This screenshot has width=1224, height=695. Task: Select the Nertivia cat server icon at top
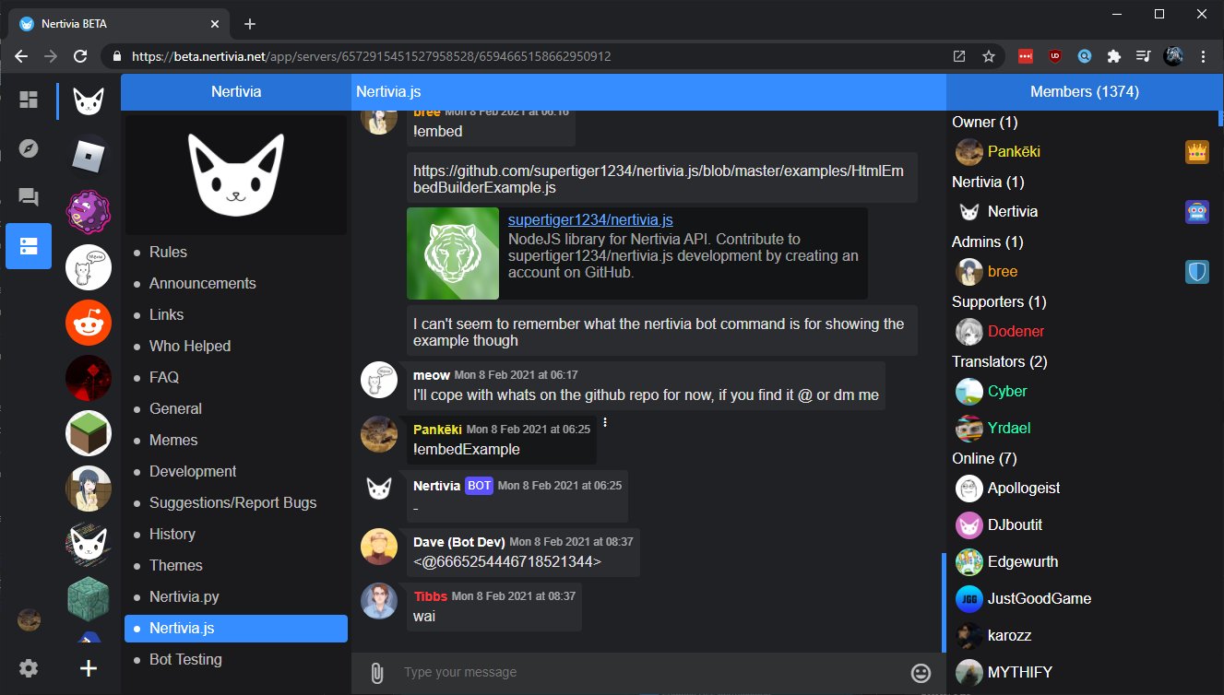(89, 101)
